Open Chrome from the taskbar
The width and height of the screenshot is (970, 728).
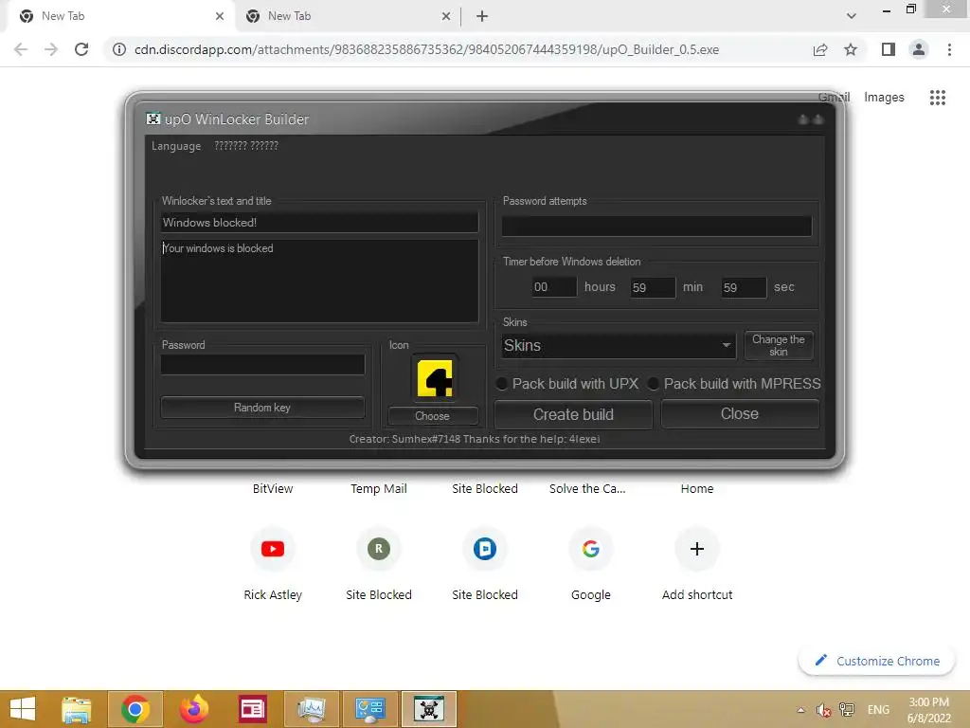(135, 709)
